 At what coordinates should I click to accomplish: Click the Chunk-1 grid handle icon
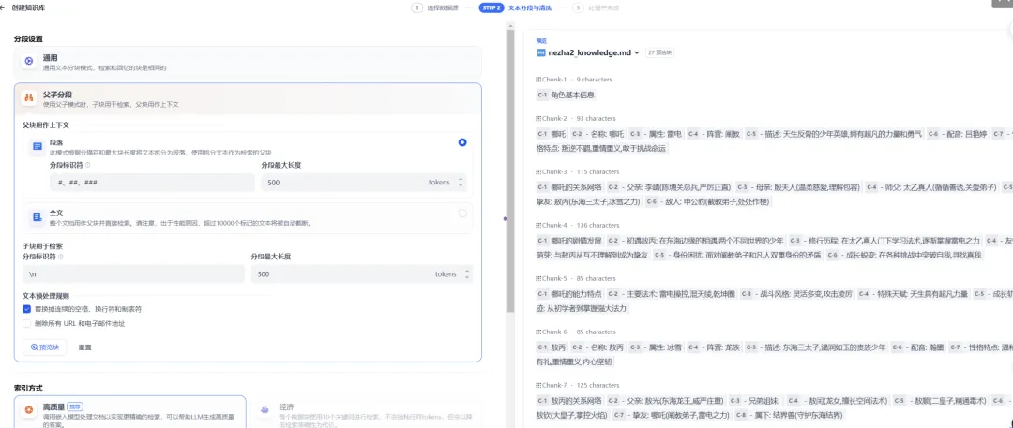(538, 80)
